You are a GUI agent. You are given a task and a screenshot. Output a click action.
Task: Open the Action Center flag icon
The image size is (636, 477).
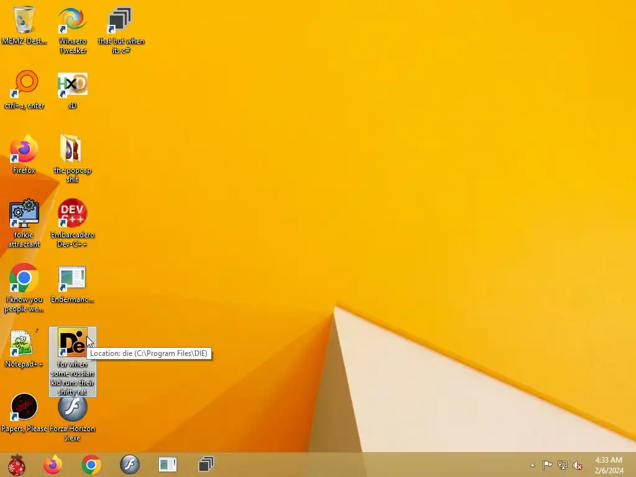[x=547, y=465]
